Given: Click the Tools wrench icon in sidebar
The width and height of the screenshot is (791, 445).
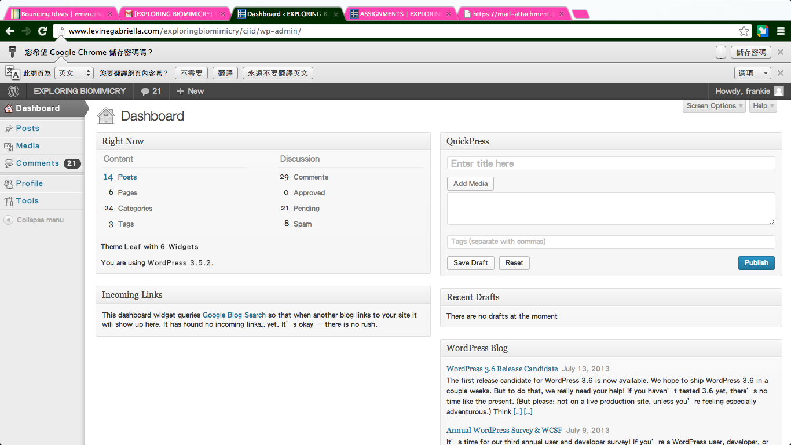Looking at the screenshot, I should pos(8,201).
